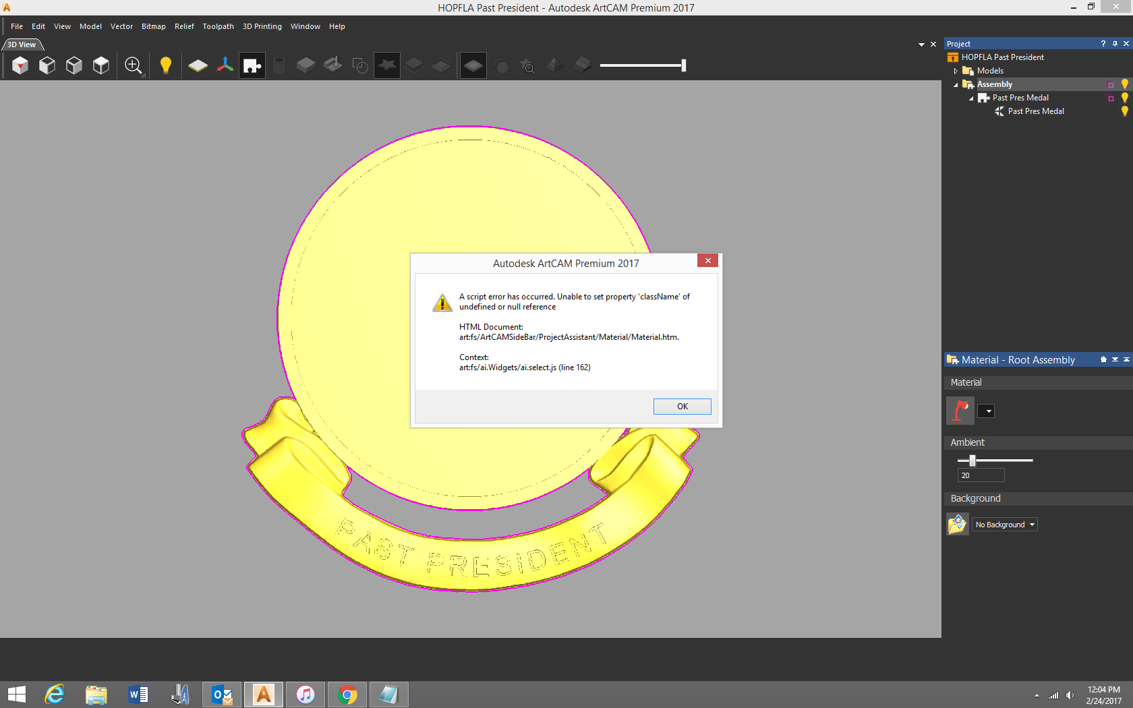Toggle visibility bulb for the Assembly node
Viewport: 1133px width, 708px height.
(x=1124, y=84)
